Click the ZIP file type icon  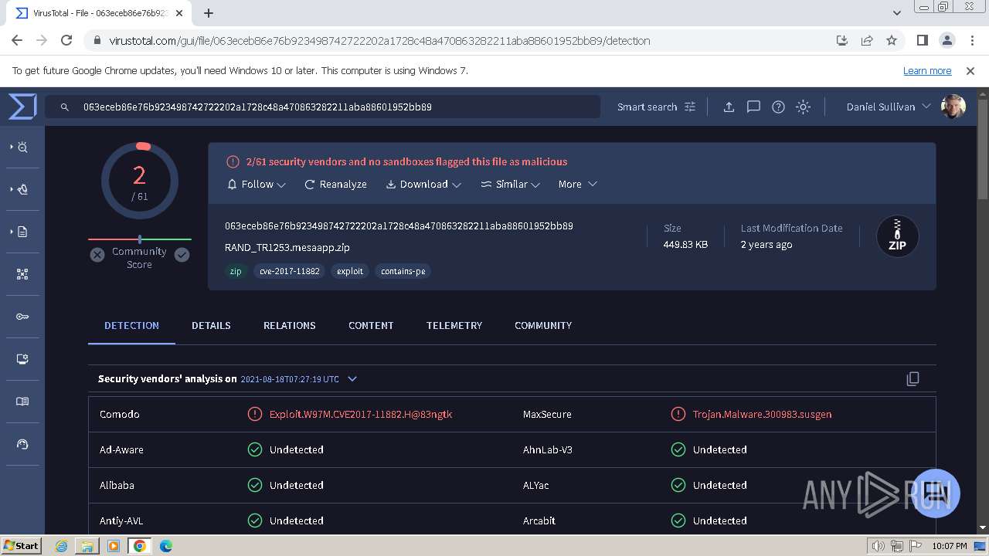coord(897,236)
